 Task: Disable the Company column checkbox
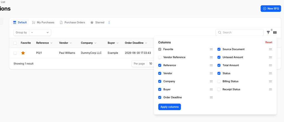tap(160, 81)
